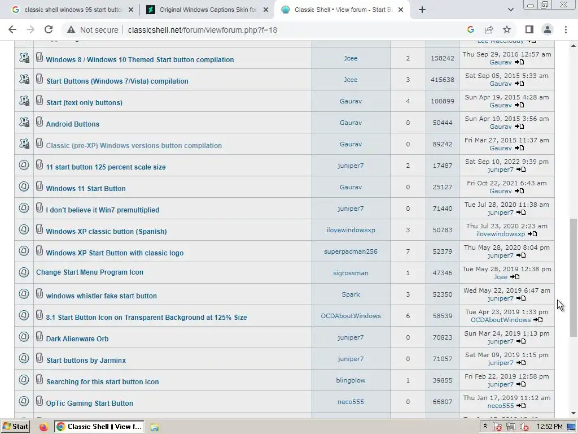This screenshot has width=578, height=434.
Task: Click the muted volume tray icon
Action: [x=524, y=427]
